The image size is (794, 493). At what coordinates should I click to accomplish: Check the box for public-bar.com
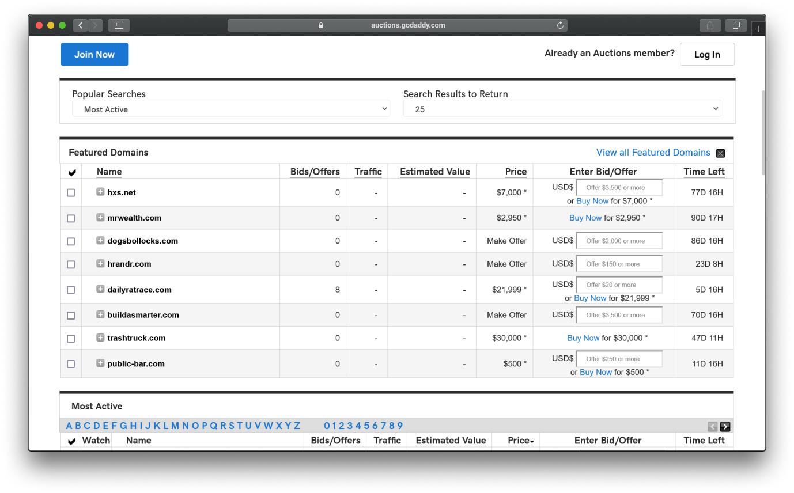pyautogui.click(x=71, y=364)
